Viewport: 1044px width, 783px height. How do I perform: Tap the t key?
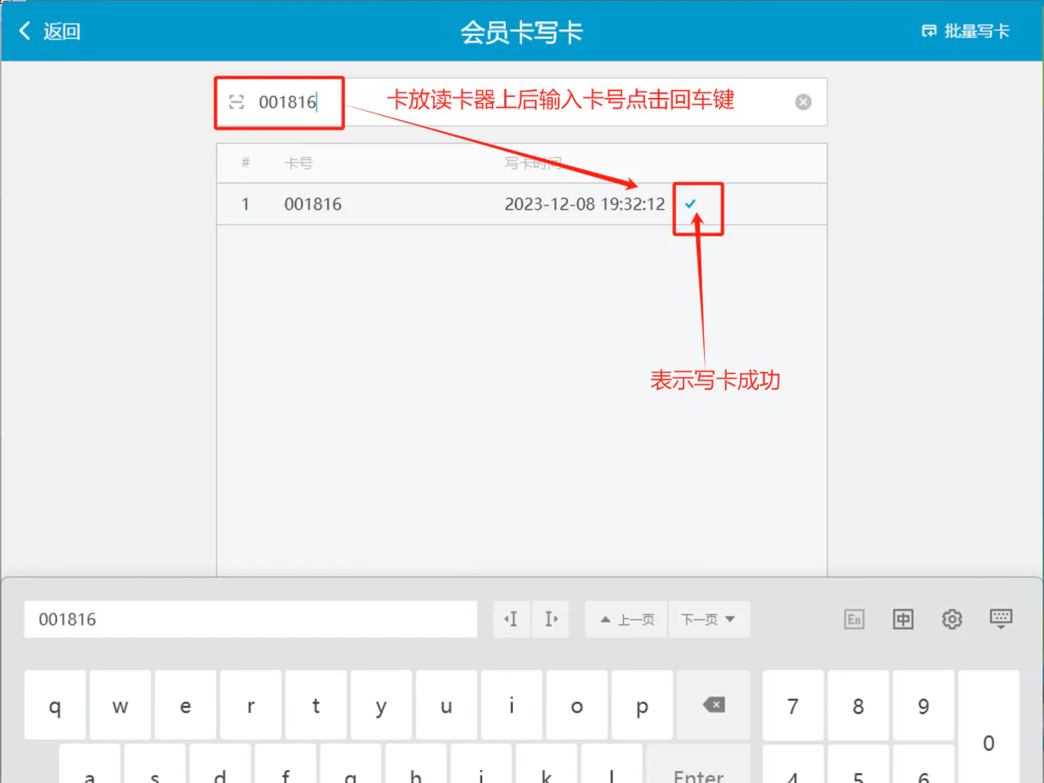316,705
